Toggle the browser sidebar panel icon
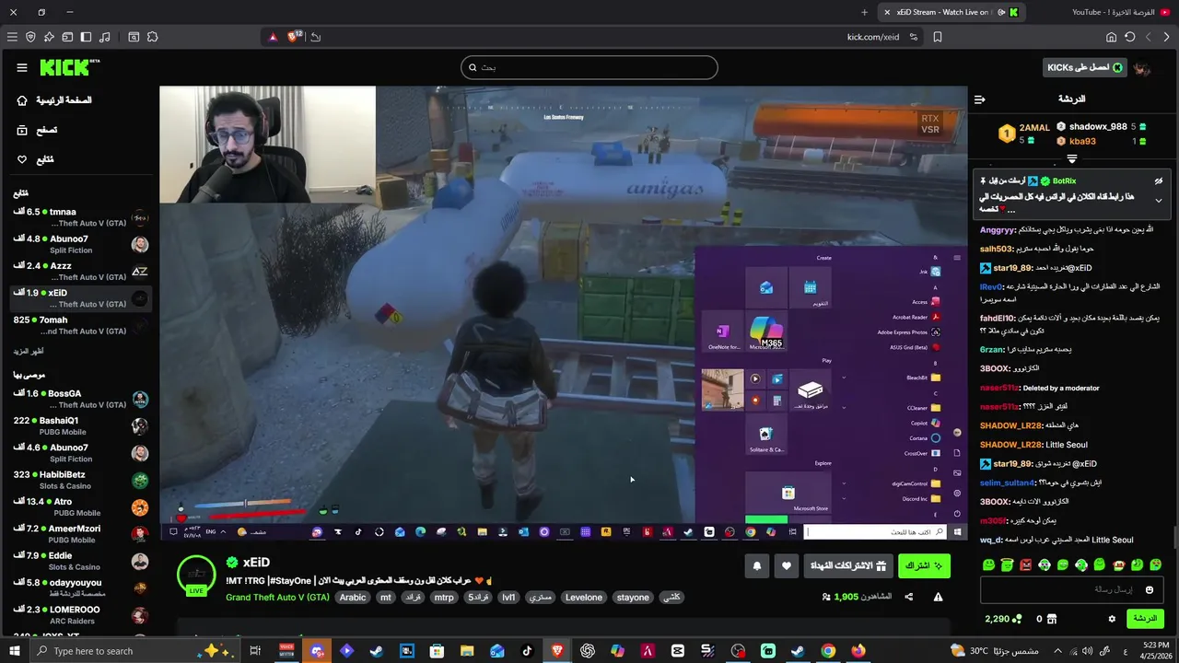The width and height of the screenshot is (1179, 663). tap(86, 37)
